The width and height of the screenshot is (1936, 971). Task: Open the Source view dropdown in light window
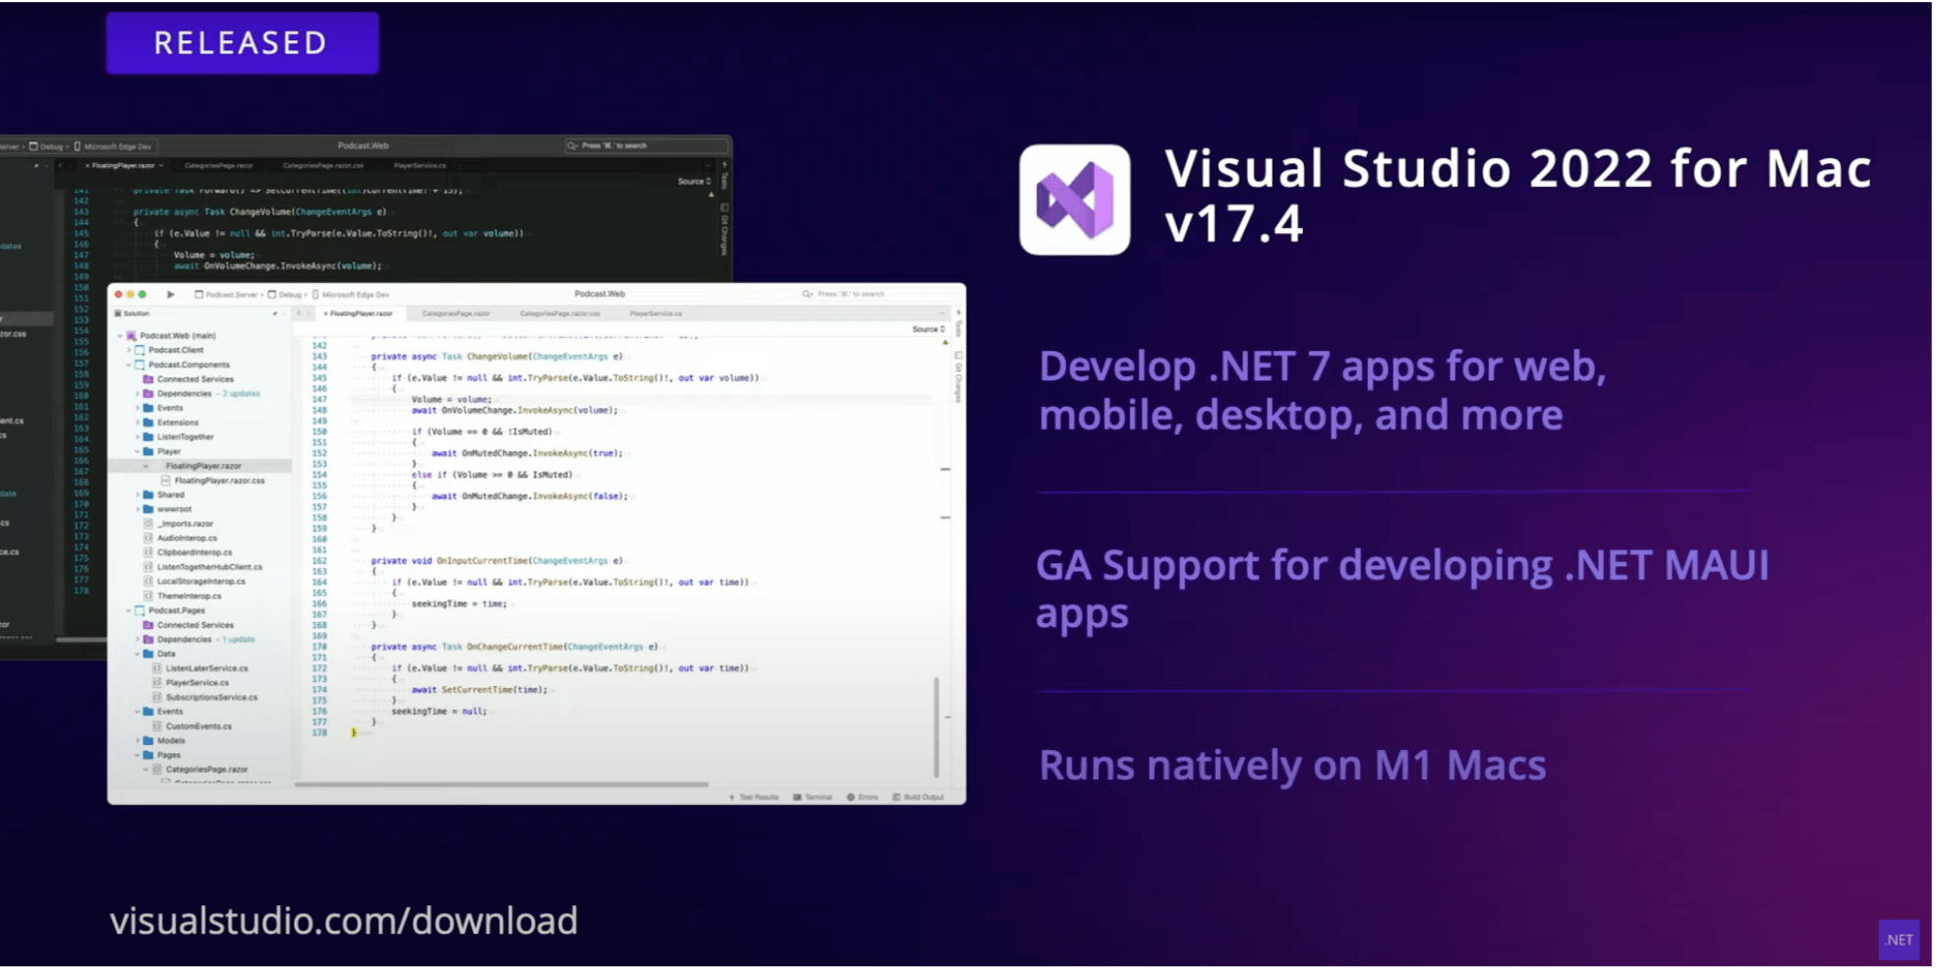[929, 329]
